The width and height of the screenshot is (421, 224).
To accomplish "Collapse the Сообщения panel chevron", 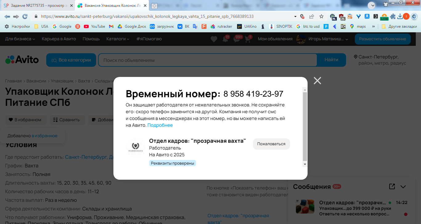I will coord(403,186).
